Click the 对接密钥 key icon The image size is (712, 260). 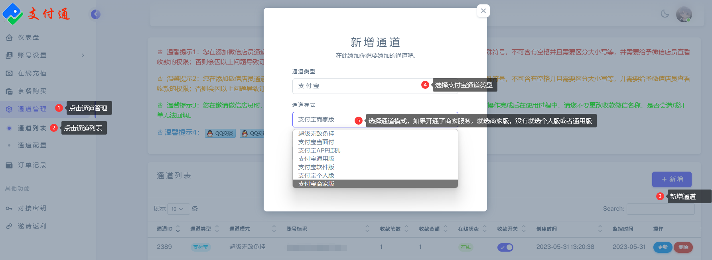(9, 208)
